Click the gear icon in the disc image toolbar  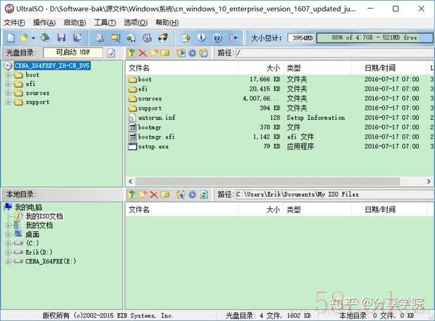[192, 52]
